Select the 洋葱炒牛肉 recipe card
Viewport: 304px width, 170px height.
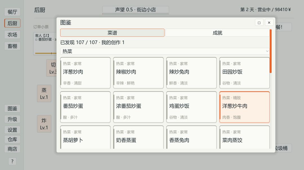245,107
